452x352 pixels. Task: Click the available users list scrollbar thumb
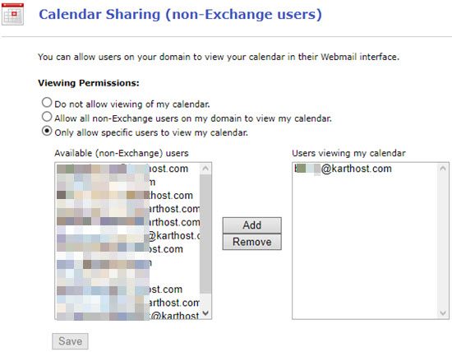point(205,234)
